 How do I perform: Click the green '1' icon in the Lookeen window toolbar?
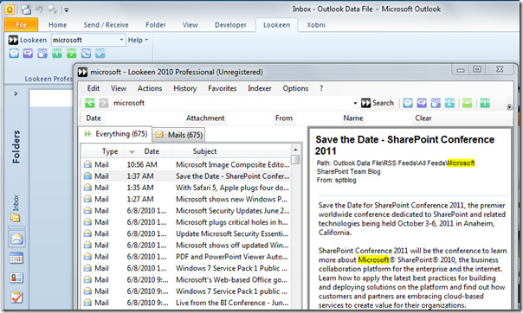click(x=485, y=103)
